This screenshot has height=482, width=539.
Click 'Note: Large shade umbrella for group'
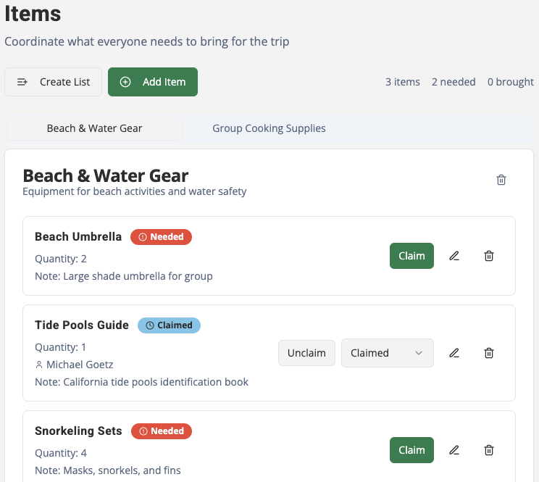pyautogui.click(x=124, y=276)
